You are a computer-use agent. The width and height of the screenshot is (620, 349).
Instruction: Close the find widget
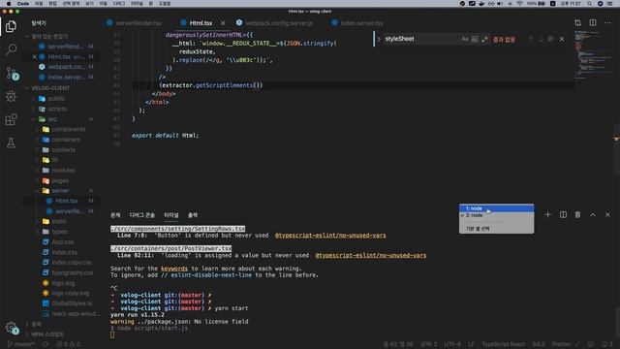[562, 39]
